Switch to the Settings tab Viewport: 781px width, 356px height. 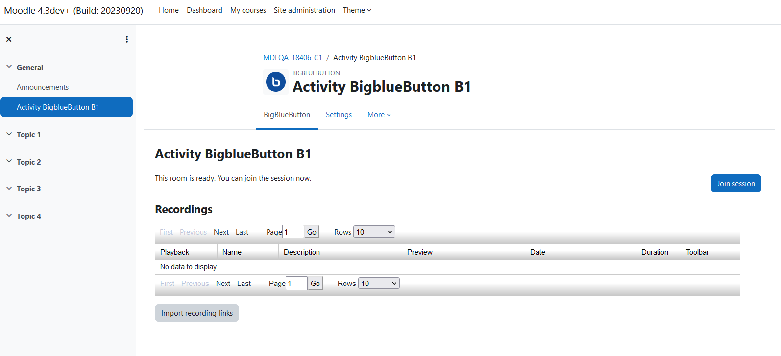click(x=339, y=115)
